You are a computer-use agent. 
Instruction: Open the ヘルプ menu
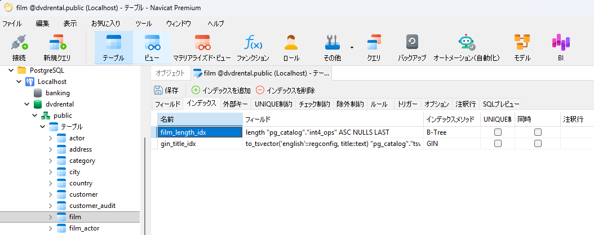pyautogui.click(x=216, y=24)
